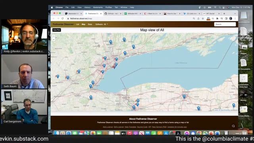Reload the Fediverse Observer page
The height and width of the screenshot is (143, 254).
click(63, 19)
